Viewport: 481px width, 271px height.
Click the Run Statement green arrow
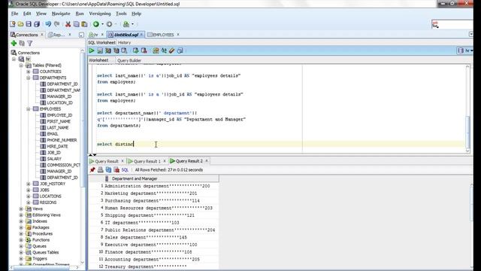(x=92, y=50)
